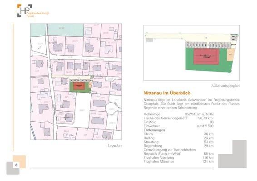This screenshot has width=257, height=181.
Task: Select the 'Einwohner' label
Action: click(x=152, y=126)
